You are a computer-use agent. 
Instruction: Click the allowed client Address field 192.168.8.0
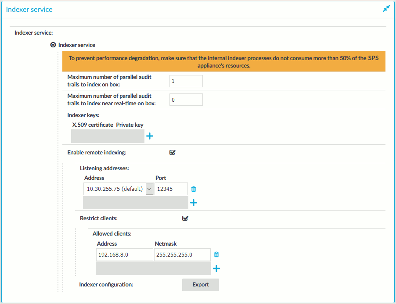click(x=125, y=254)
